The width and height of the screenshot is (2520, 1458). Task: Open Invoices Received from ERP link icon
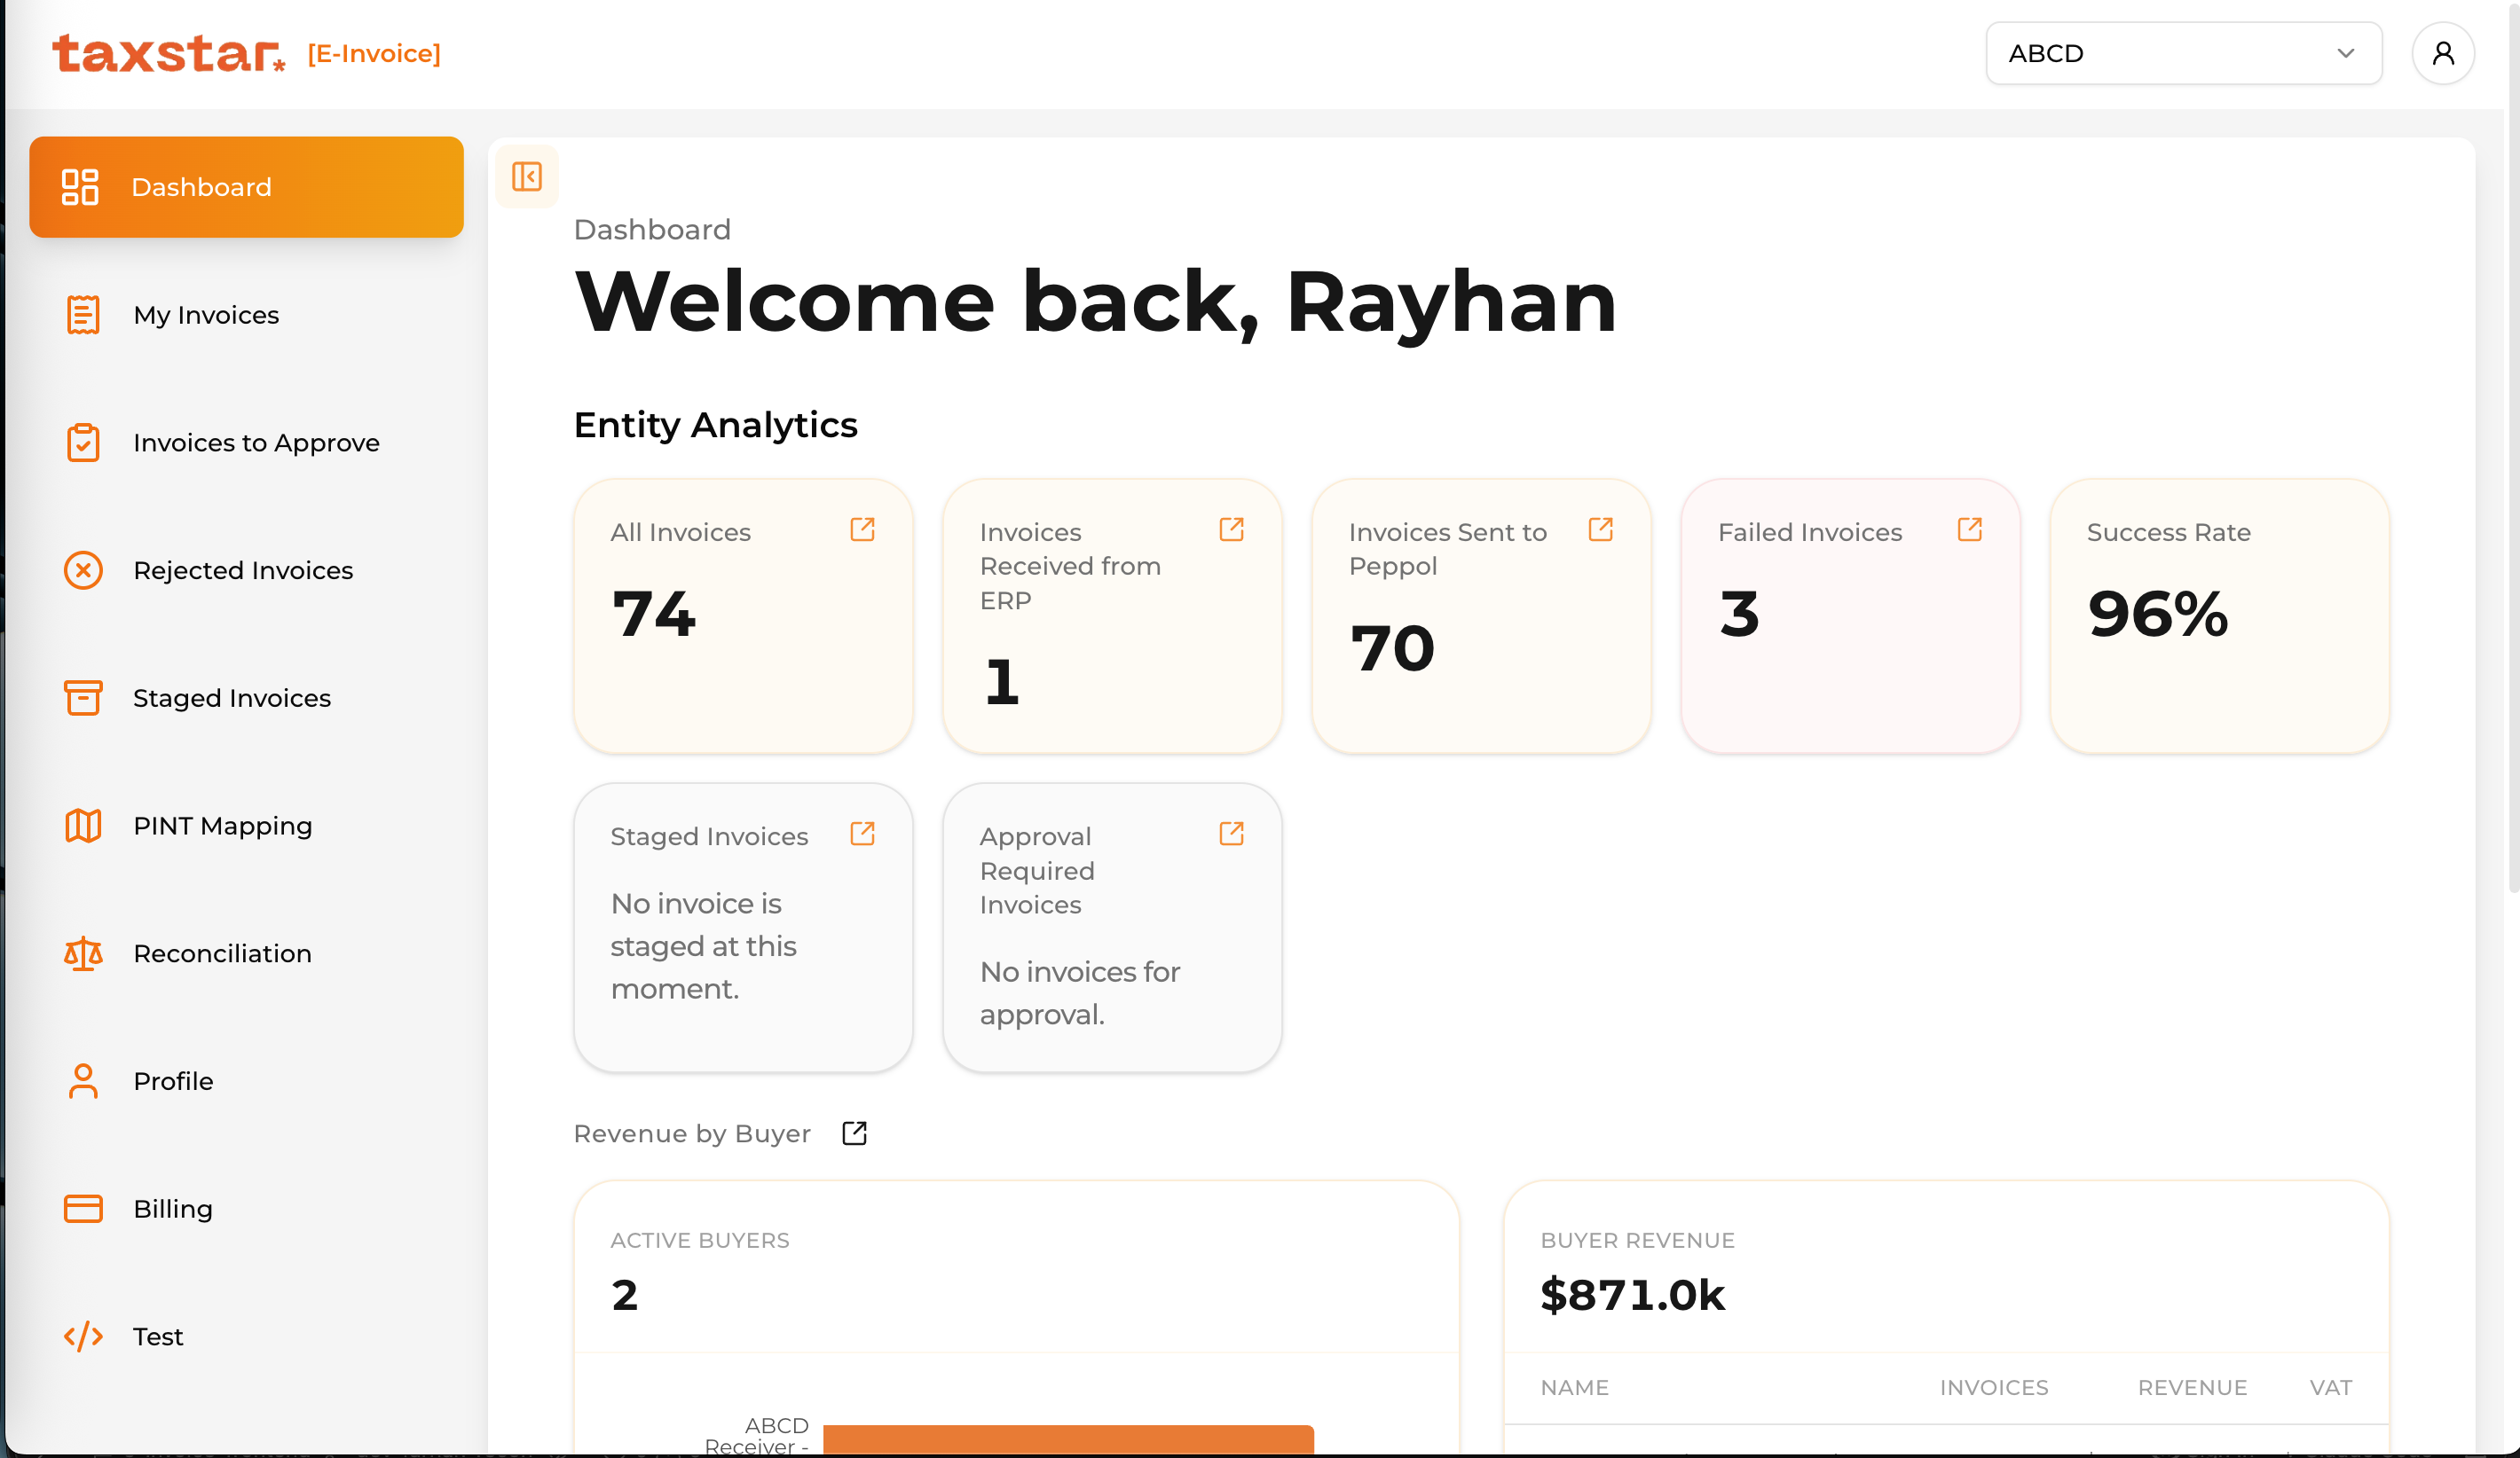pyautogui.click(x=1231, y=529)
